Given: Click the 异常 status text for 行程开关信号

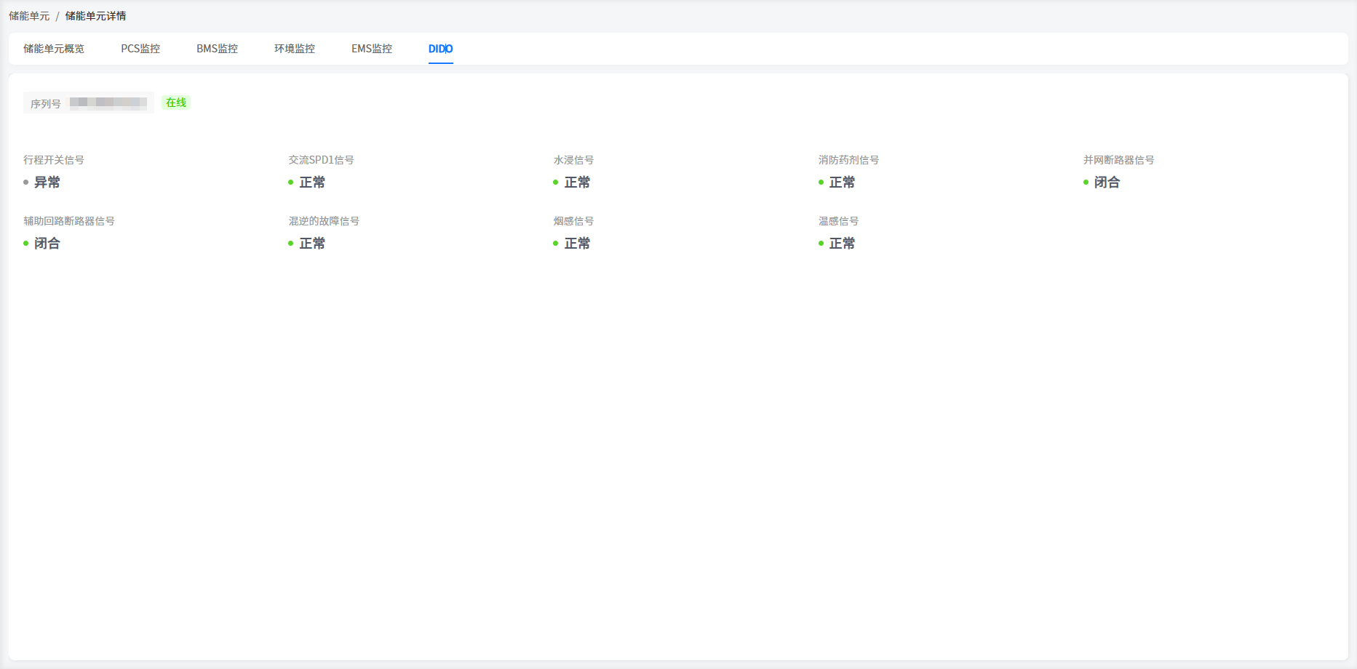Looking at the screenshot, I should point(47,183).
